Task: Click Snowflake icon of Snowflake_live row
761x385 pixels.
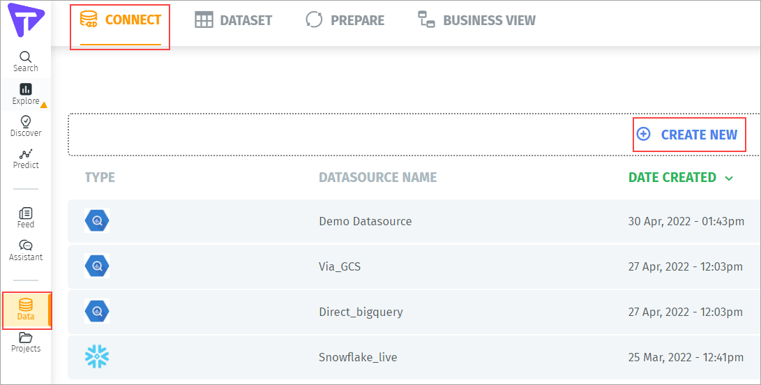Action: click(97, 357)
